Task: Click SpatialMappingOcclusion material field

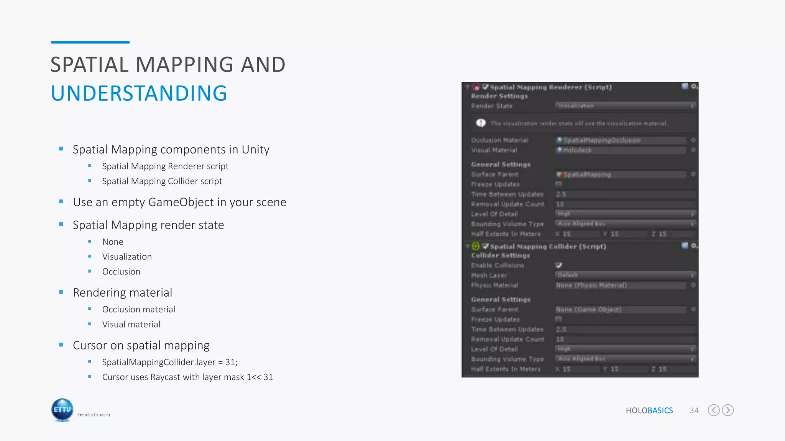Action: 621,140
